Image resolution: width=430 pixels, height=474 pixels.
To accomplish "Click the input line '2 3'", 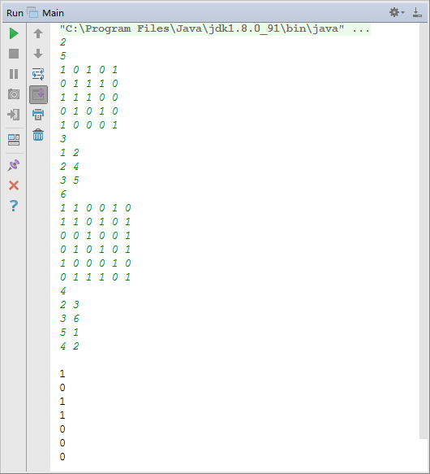I will click(70, 305).
